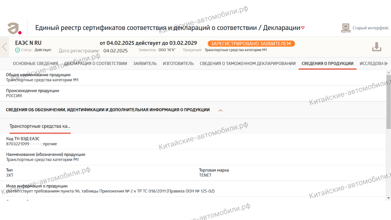Select the 'ЕАЭС N RU' declaration number
Image resolution: width=391 pixels, height=220 pixels.
tap(28, 43)
